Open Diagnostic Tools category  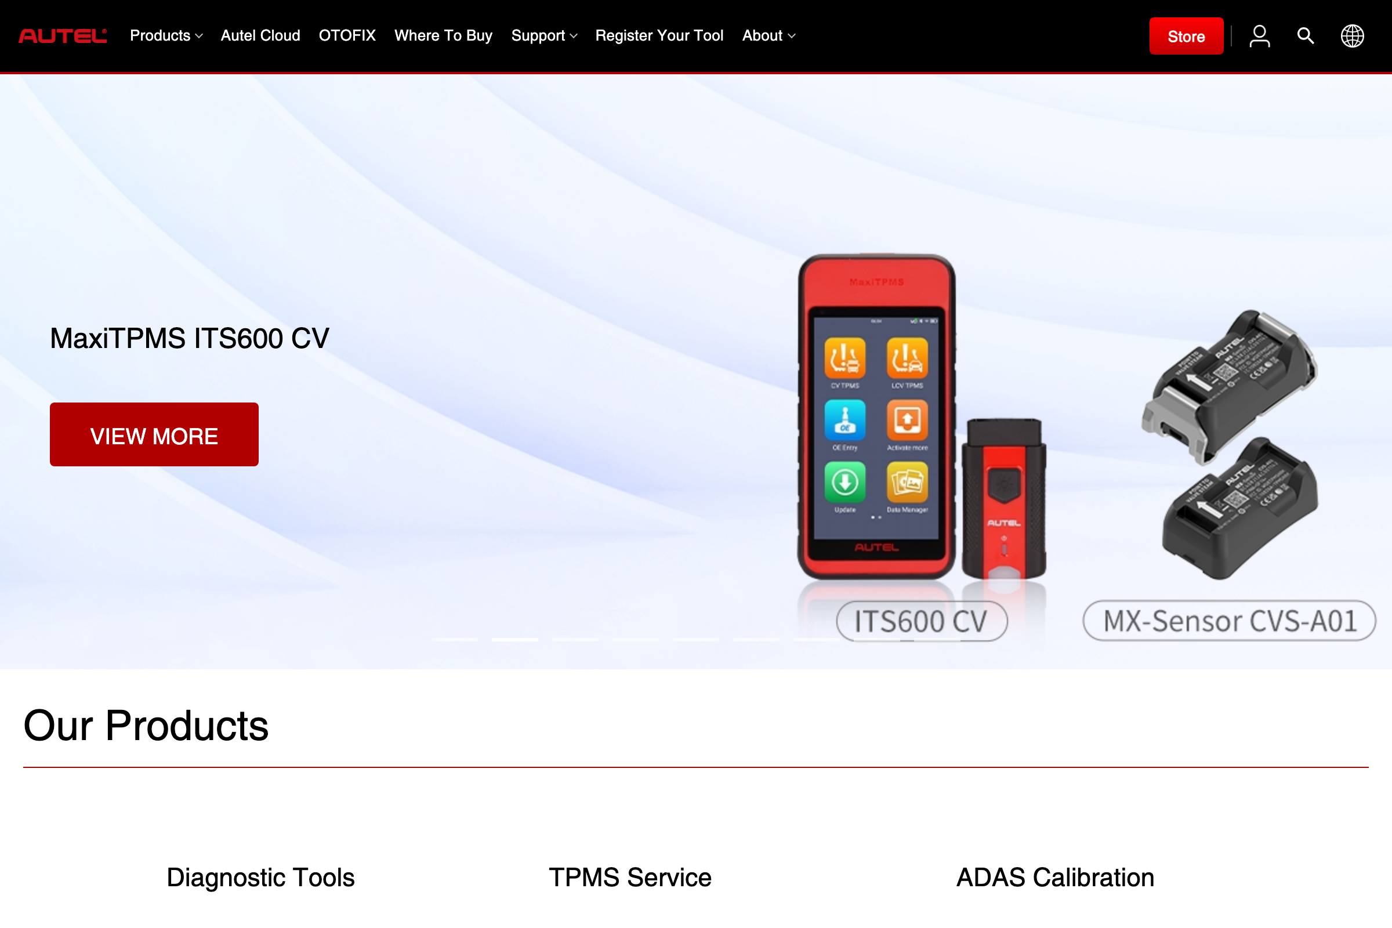(260, 877)
